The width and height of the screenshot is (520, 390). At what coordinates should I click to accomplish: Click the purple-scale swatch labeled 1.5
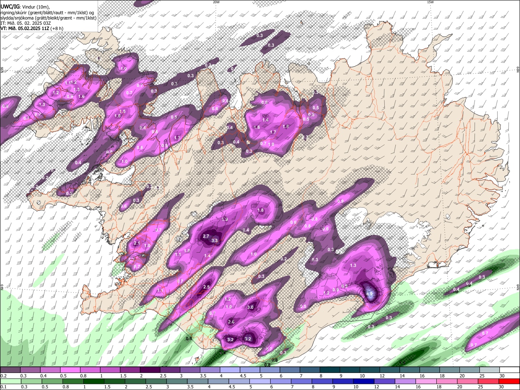131,370
